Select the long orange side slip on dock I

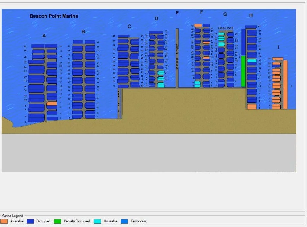click(286, 85)
